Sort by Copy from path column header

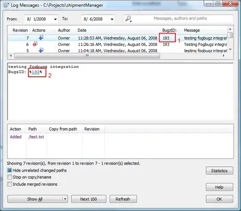pos(63,129)
